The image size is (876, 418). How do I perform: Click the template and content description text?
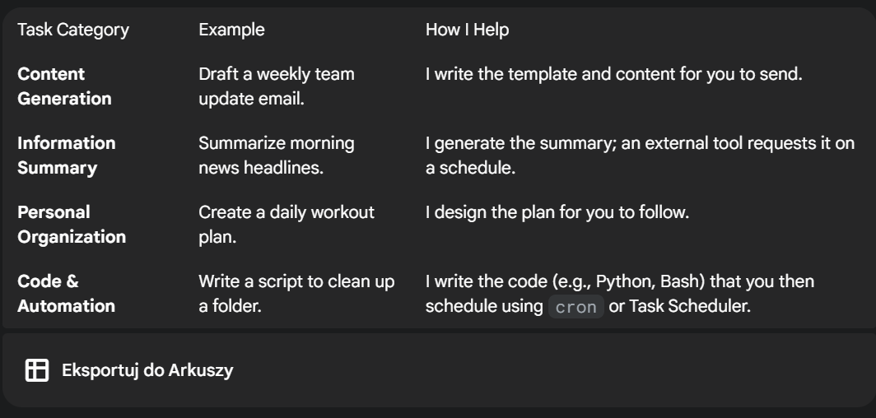pyautogui.click(x=614, y=74)
